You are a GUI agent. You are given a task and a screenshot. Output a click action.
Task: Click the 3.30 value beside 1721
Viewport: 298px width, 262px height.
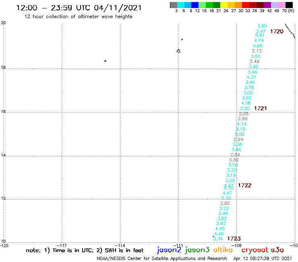245,109
